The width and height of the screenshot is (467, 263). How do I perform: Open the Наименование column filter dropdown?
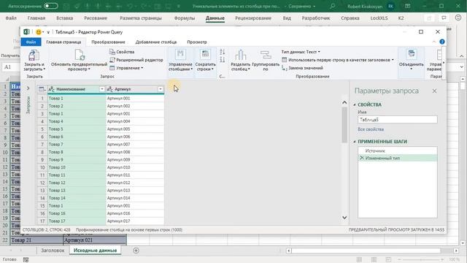[x=102, y=89]
